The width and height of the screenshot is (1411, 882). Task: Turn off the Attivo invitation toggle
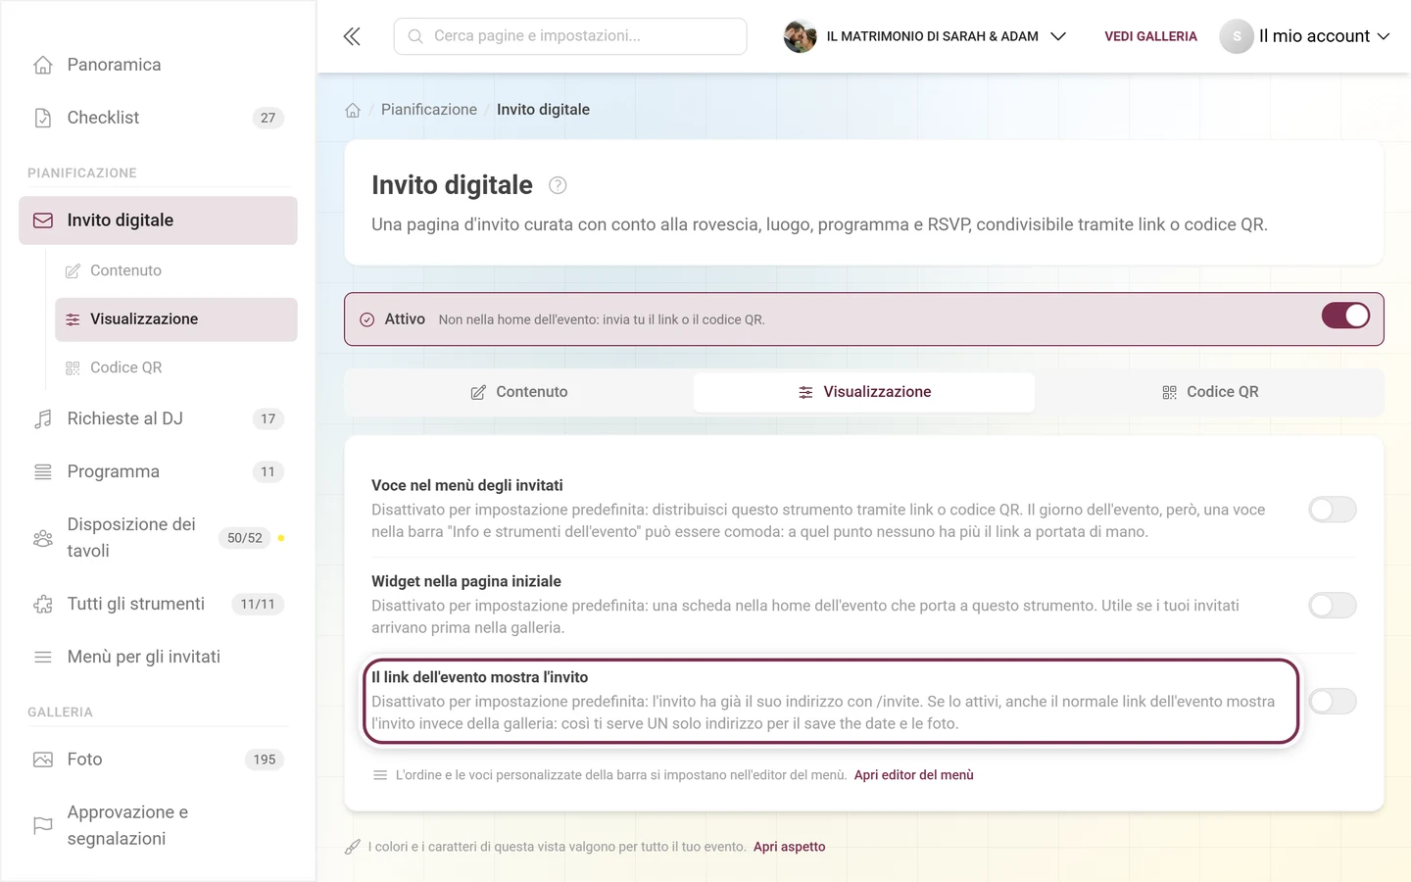1345,316
